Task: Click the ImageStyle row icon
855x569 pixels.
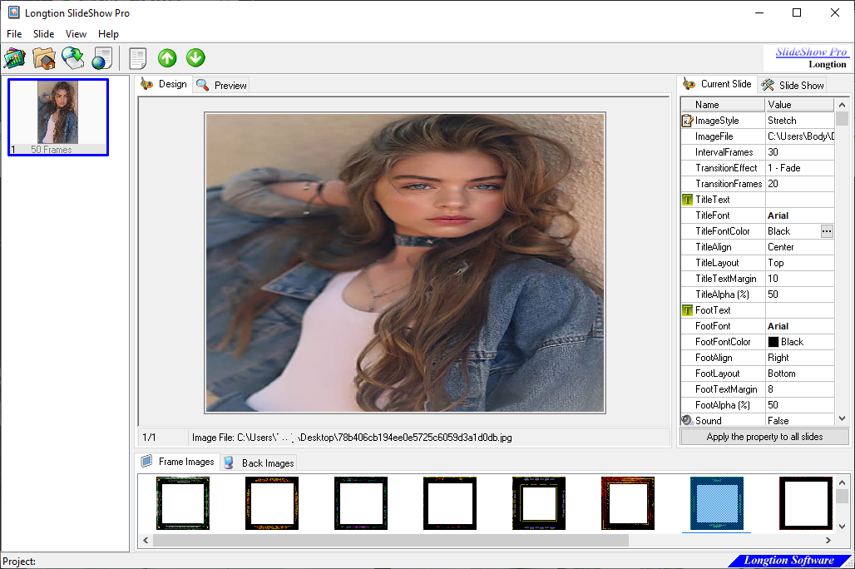Action: [687, 121]
